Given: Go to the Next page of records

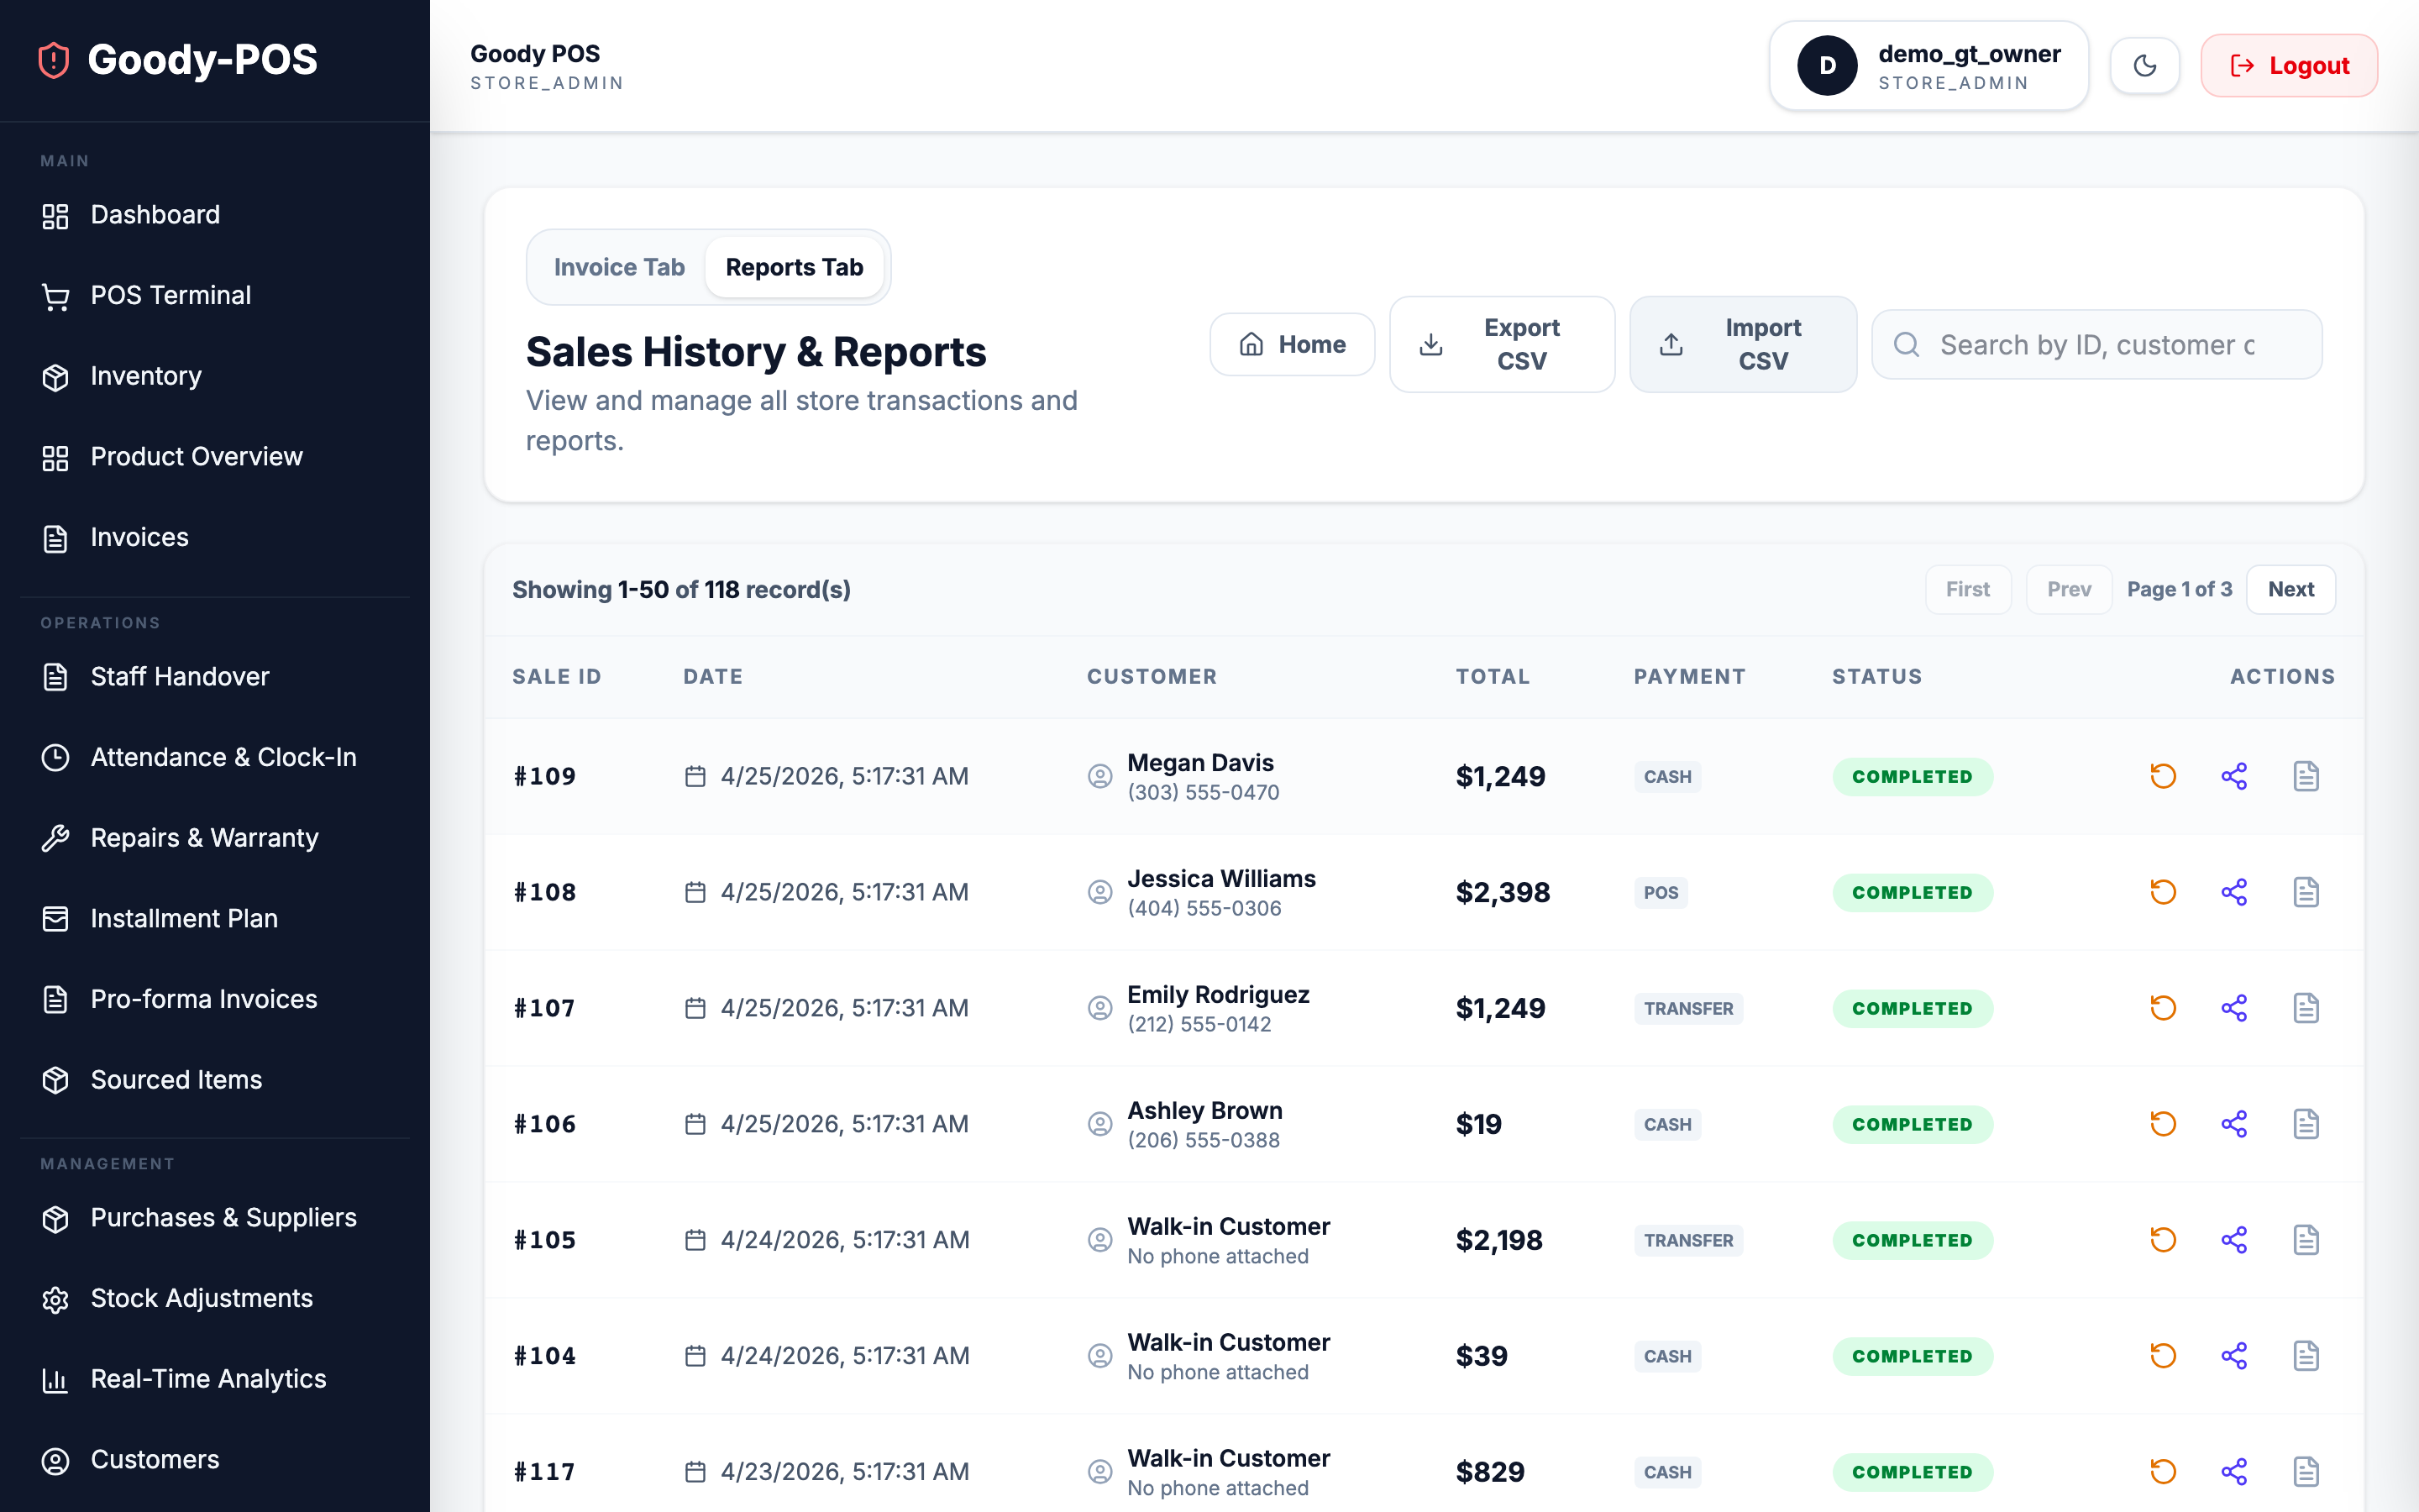Looking at the screenshot, I should pyautogui.click(x=2291, y=589).
